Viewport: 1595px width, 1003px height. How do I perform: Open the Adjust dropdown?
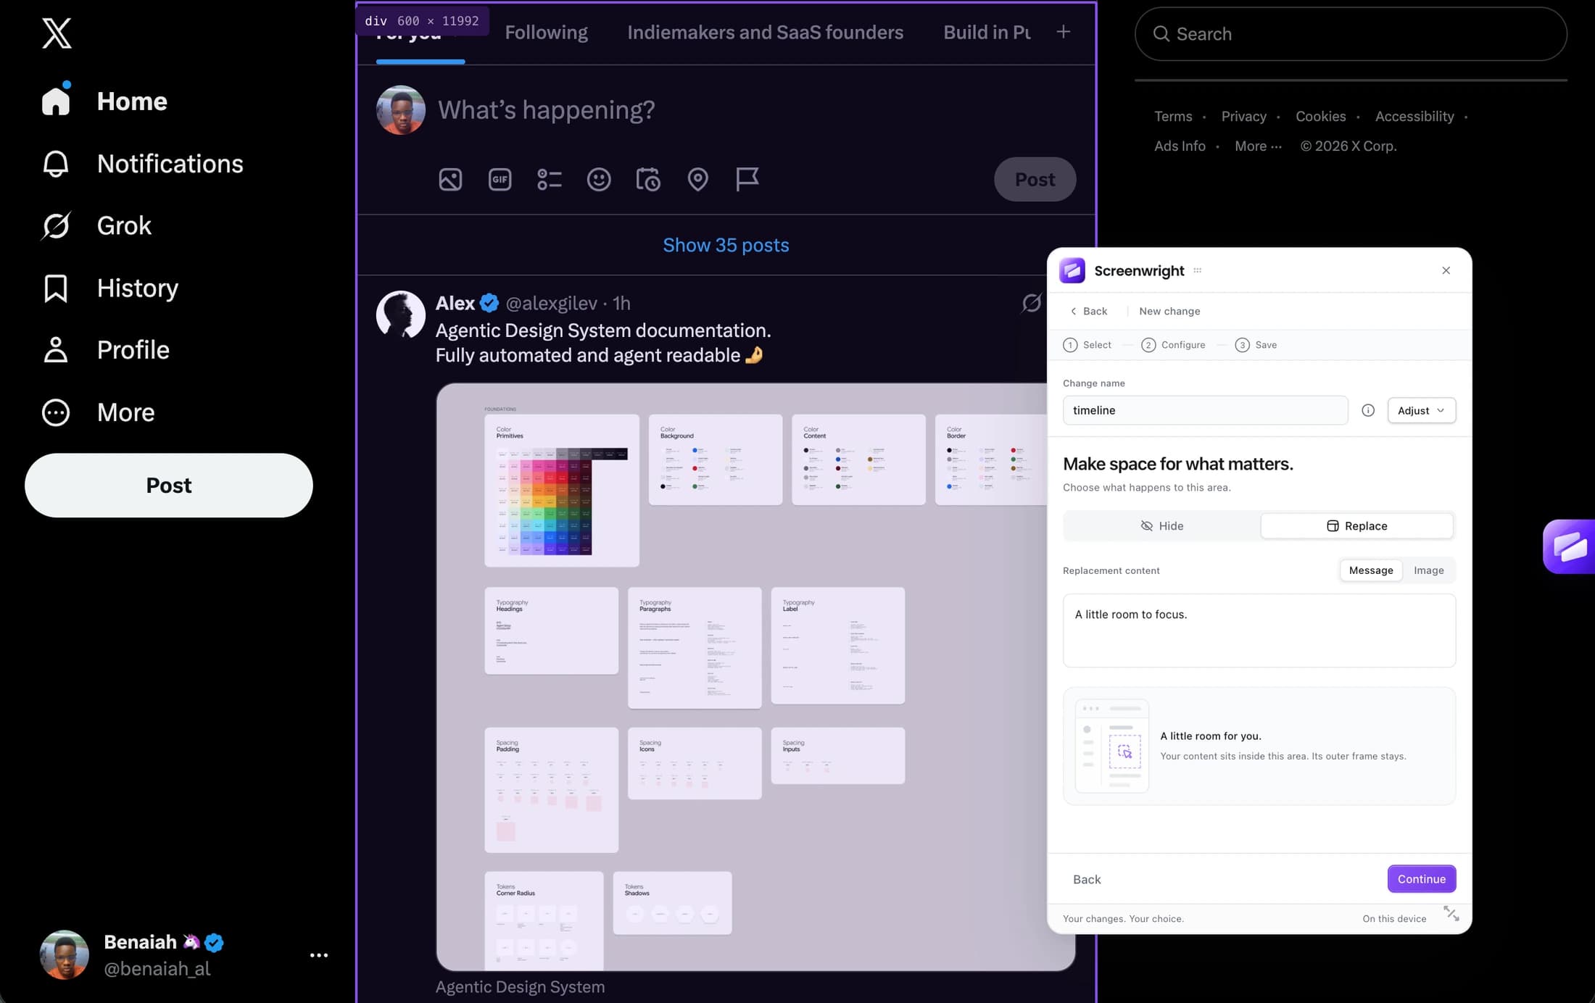click(1421, 410)
